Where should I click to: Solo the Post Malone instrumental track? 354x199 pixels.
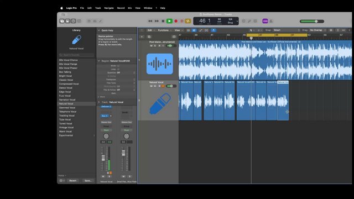(155, 45)
